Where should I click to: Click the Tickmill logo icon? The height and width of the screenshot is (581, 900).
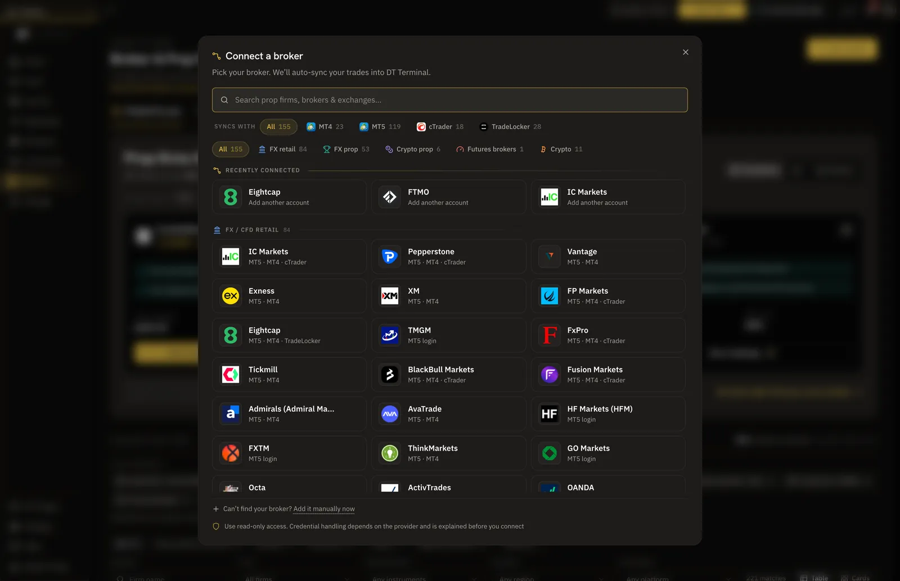[x=231, y=375]
